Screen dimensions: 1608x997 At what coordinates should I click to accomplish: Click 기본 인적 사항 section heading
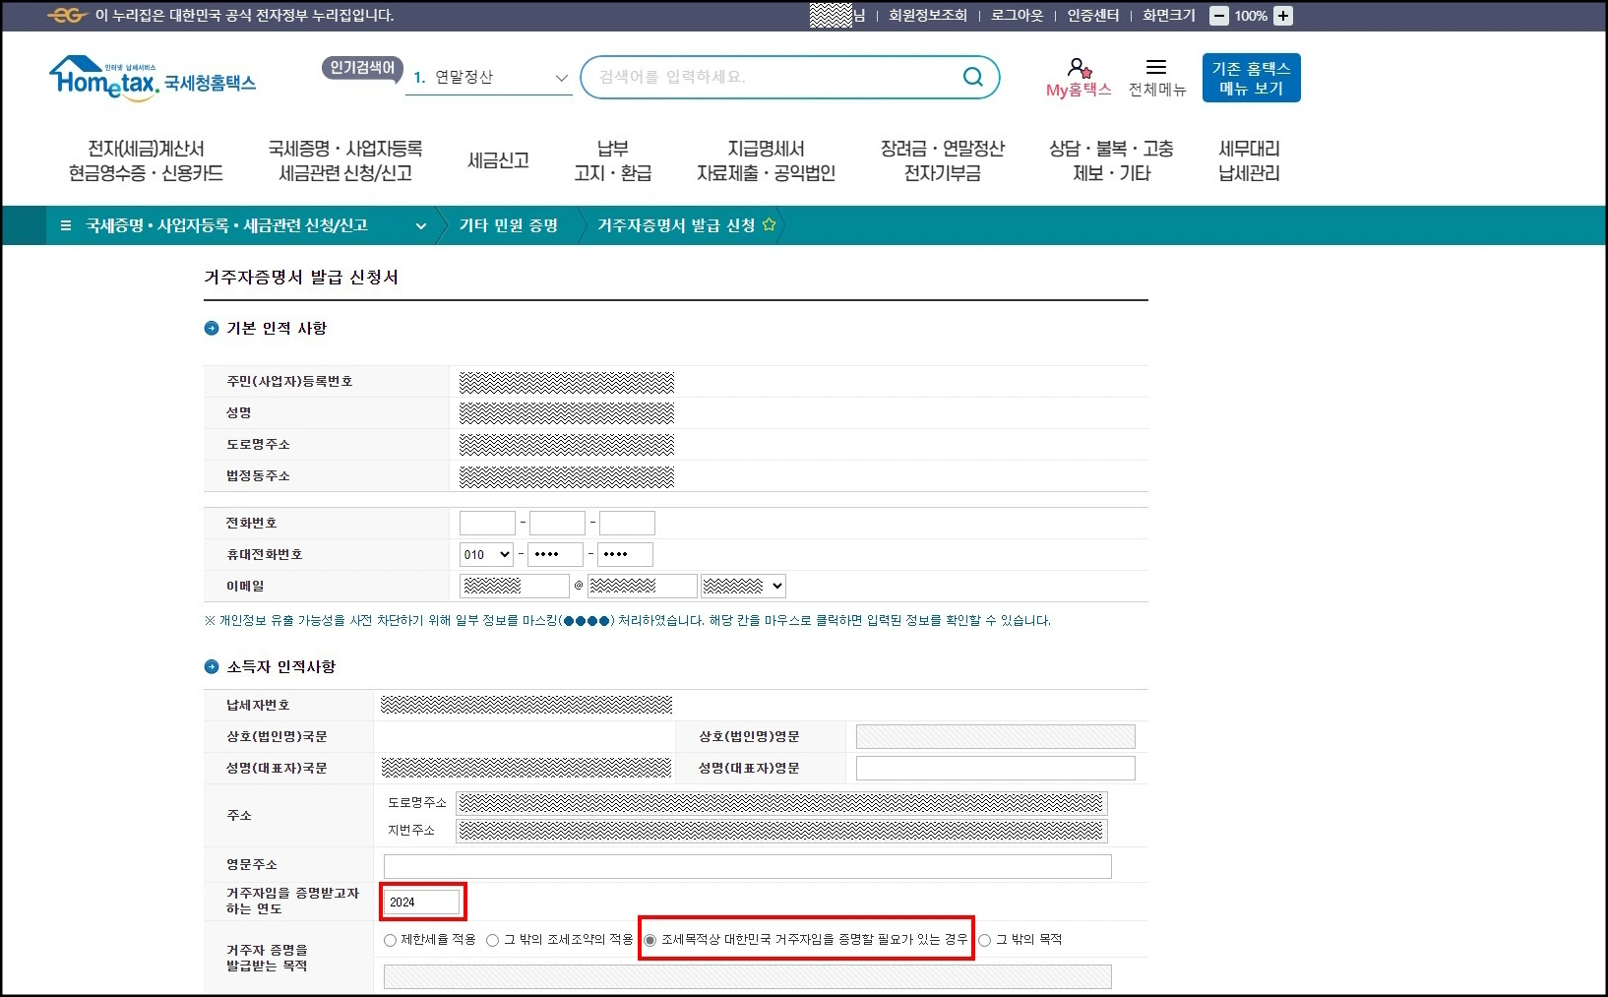pos(277,328)
